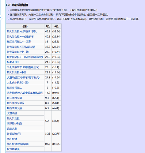Click the A胜 value (32.34)
This screenshot has width=145, height=153.
point(56,32)
